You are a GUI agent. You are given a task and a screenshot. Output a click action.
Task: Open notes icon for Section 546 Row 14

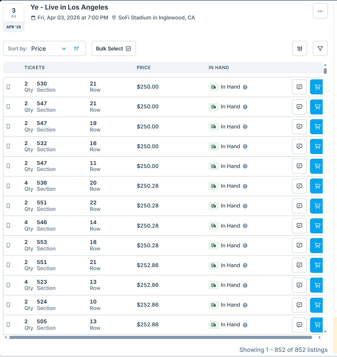[299, 226]
